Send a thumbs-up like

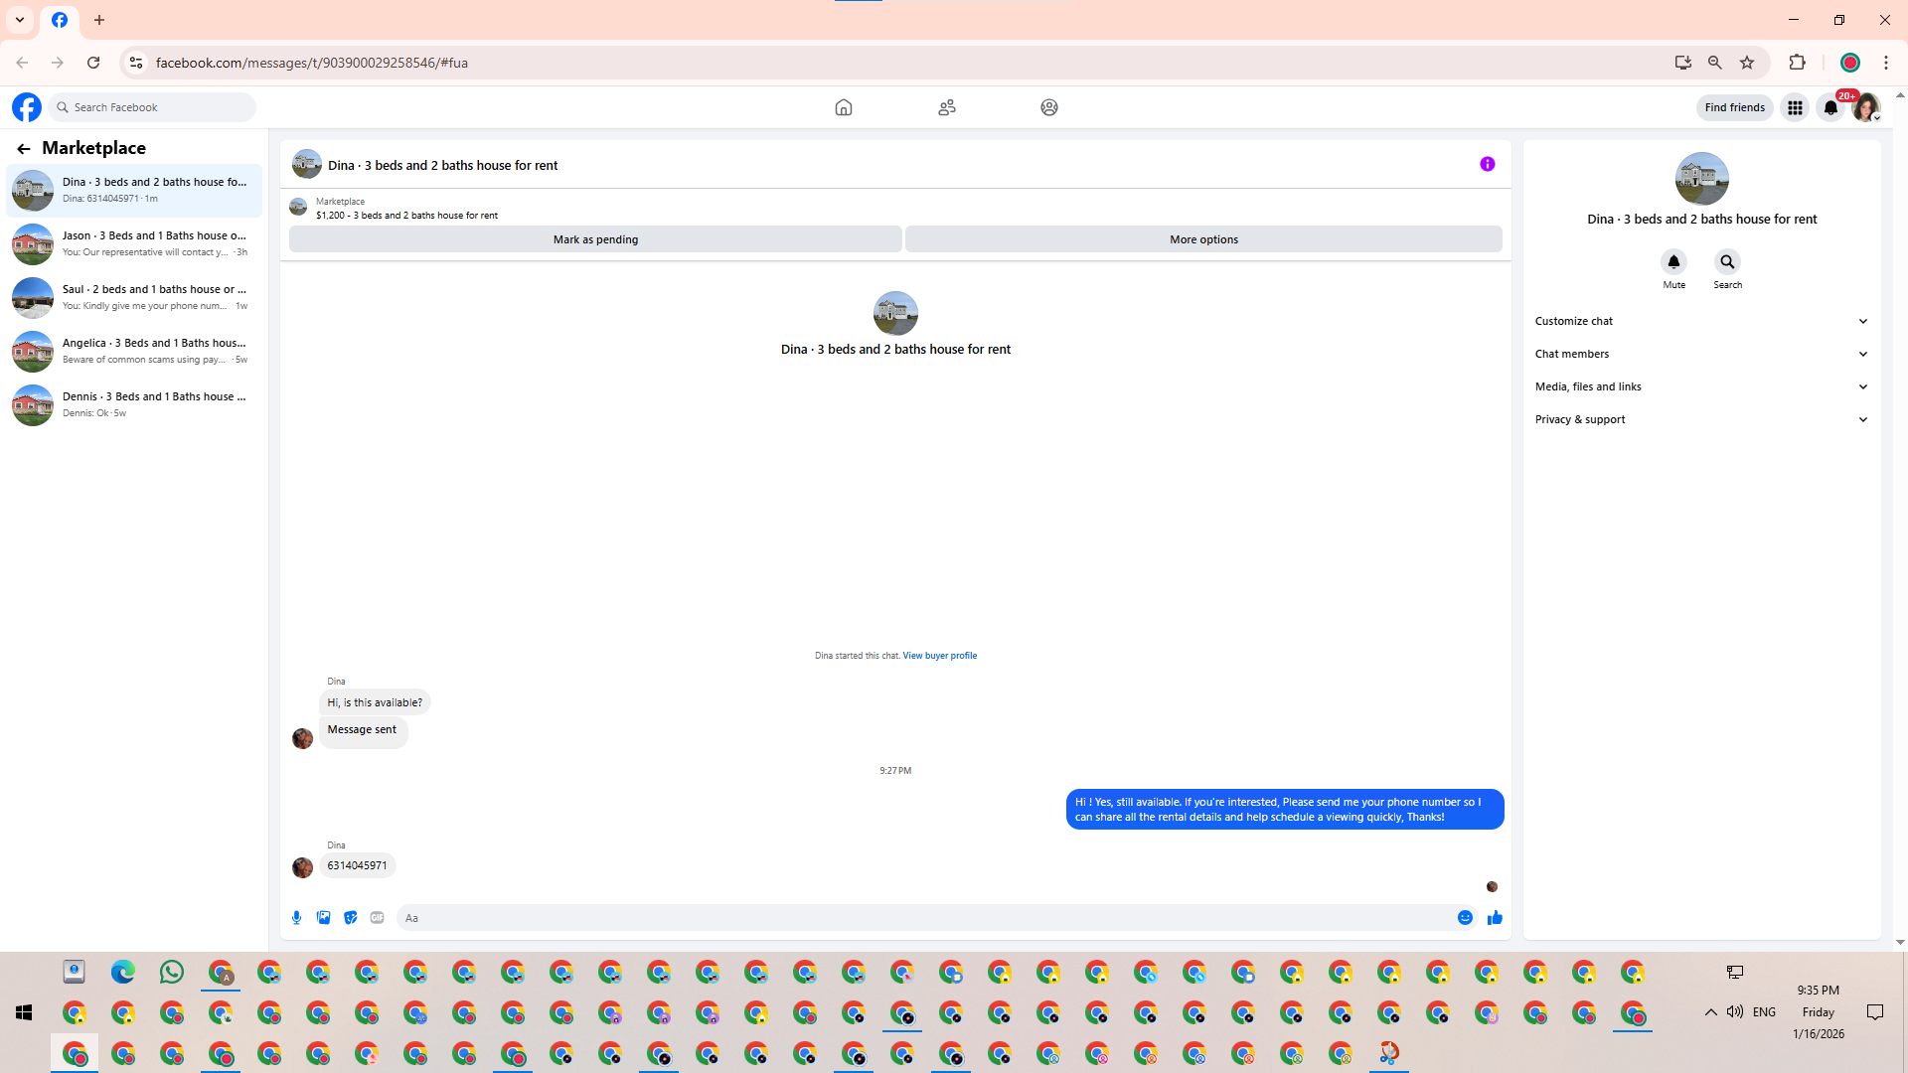coord(1495,918)
